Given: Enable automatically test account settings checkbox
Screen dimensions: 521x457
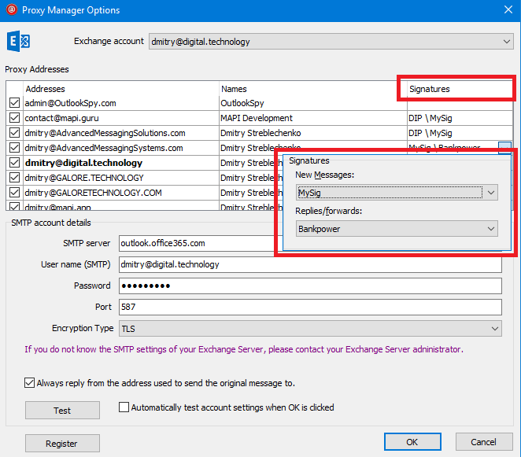Looking at the screenshot, I should [124, 407].
